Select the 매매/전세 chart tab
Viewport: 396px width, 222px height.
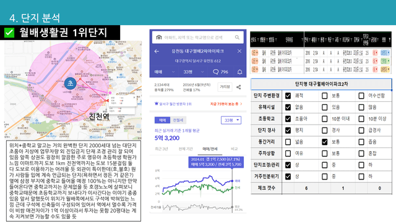(x=210, y=149)
